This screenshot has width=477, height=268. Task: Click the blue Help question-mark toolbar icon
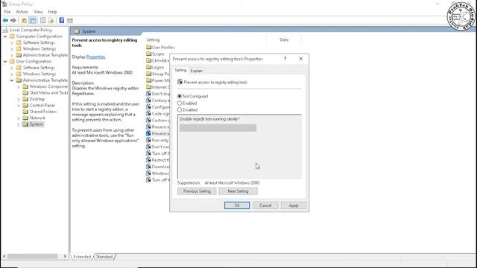click(x=62, y=20)
